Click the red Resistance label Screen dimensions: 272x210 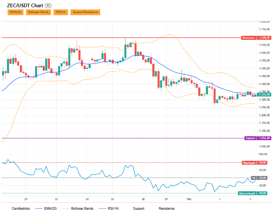[x=248, y=38]
